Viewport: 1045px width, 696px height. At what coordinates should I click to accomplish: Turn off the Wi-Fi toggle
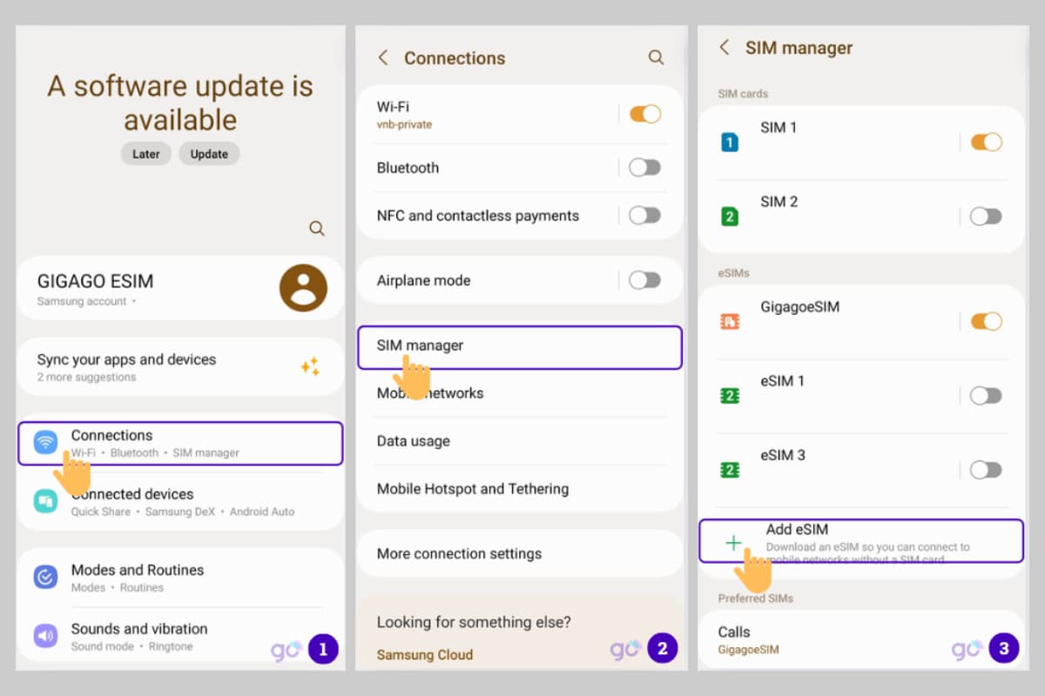[644, 114]
